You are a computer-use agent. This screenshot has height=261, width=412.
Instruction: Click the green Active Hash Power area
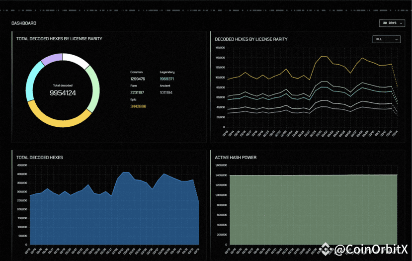(x=314, y=210)
